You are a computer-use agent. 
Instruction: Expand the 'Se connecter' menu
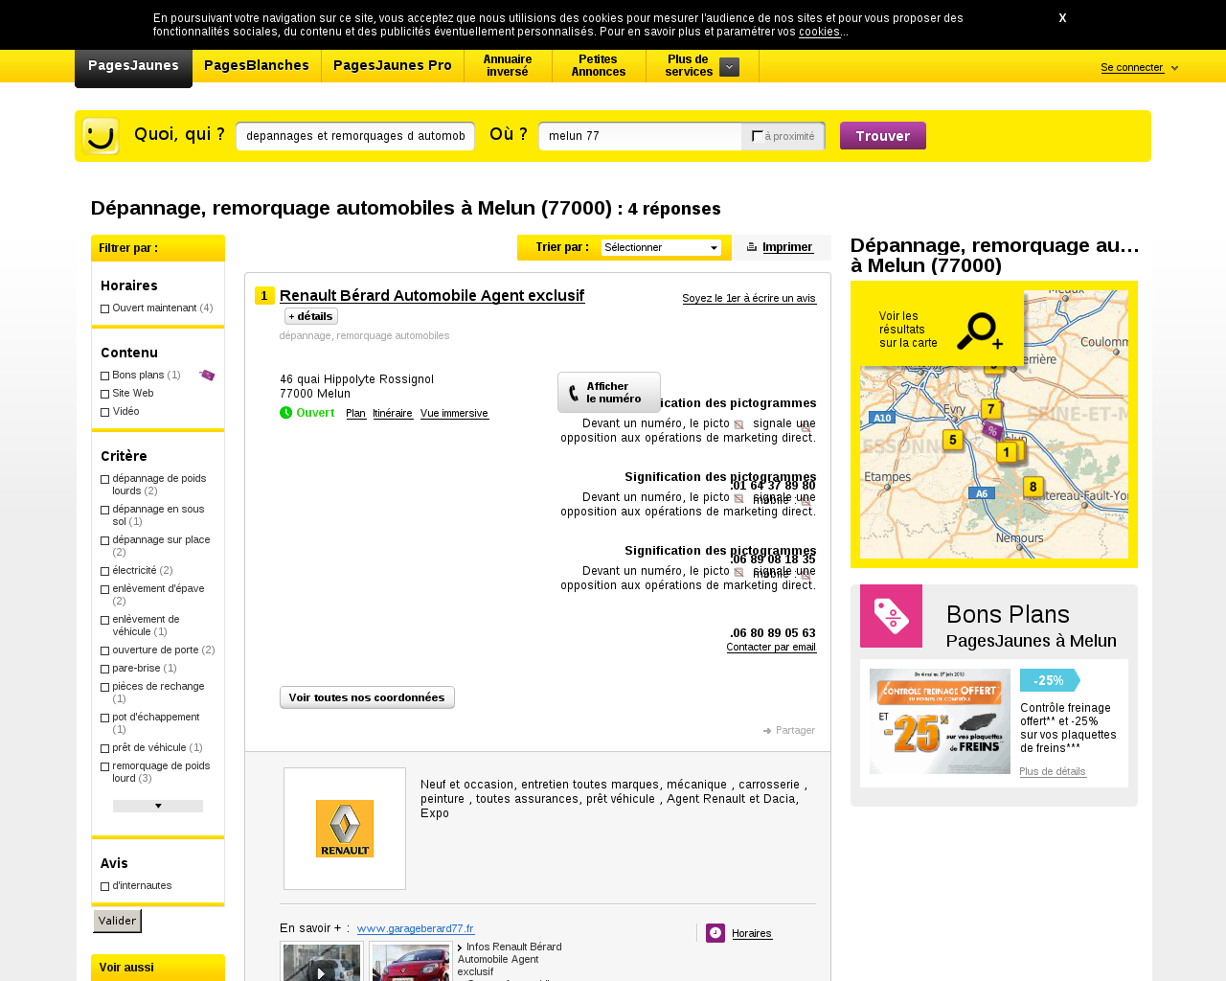click(1139, 67)
